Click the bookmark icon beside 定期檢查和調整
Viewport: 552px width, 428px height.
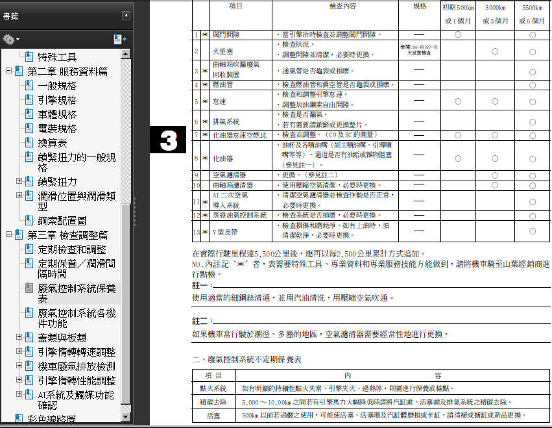tap(30, 249)
